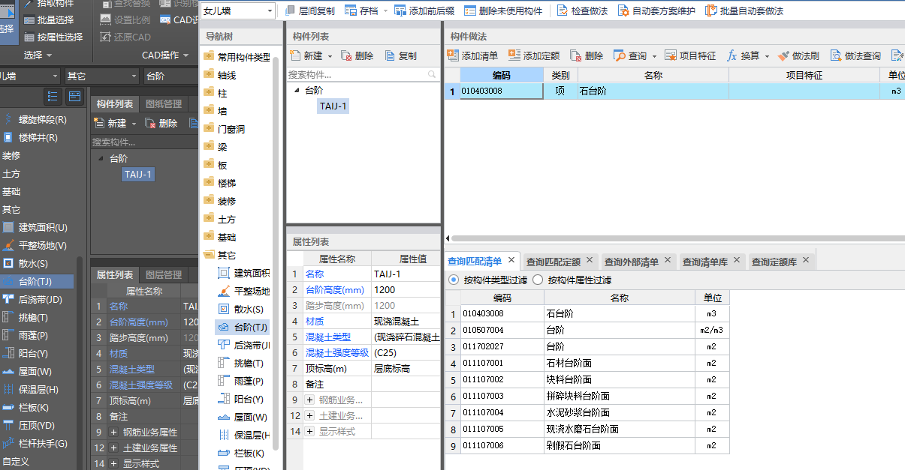Toggle the left sidebar list view button
Screen dimensions: 905x470
53,96
